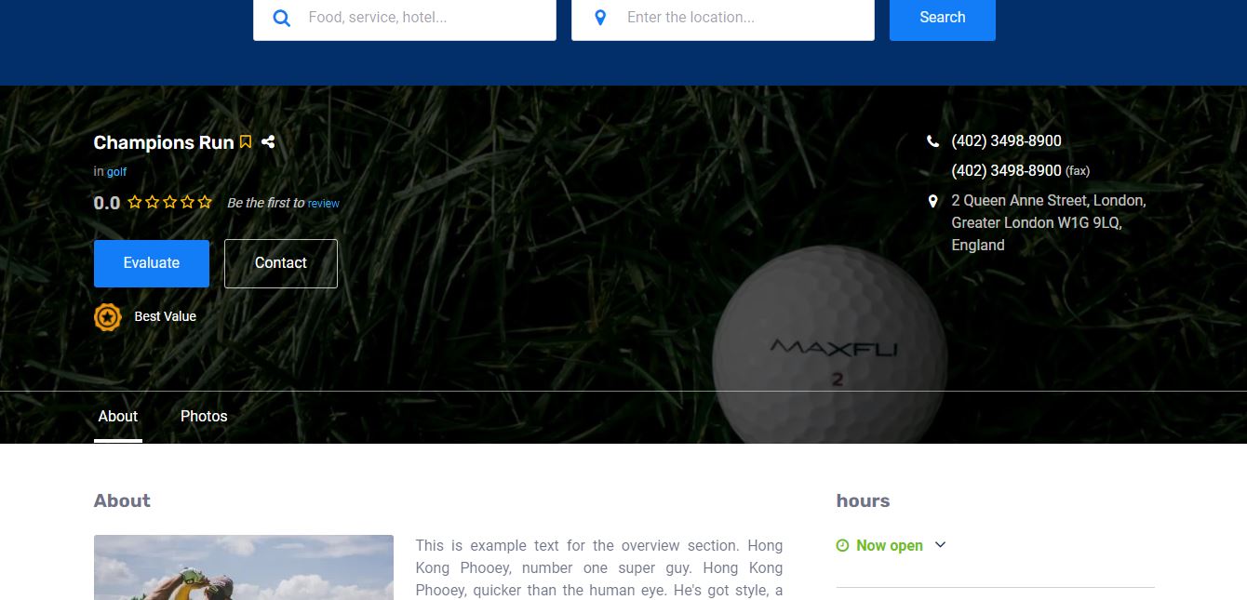Open the golf category link
1247x600 pixels.
pos(116,172)
